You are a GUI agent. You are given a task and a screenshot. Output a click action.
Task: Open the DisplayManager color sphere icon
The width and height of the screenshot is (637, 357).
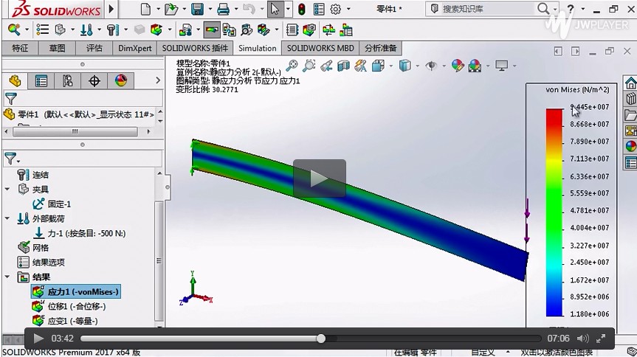click(121, 80)
